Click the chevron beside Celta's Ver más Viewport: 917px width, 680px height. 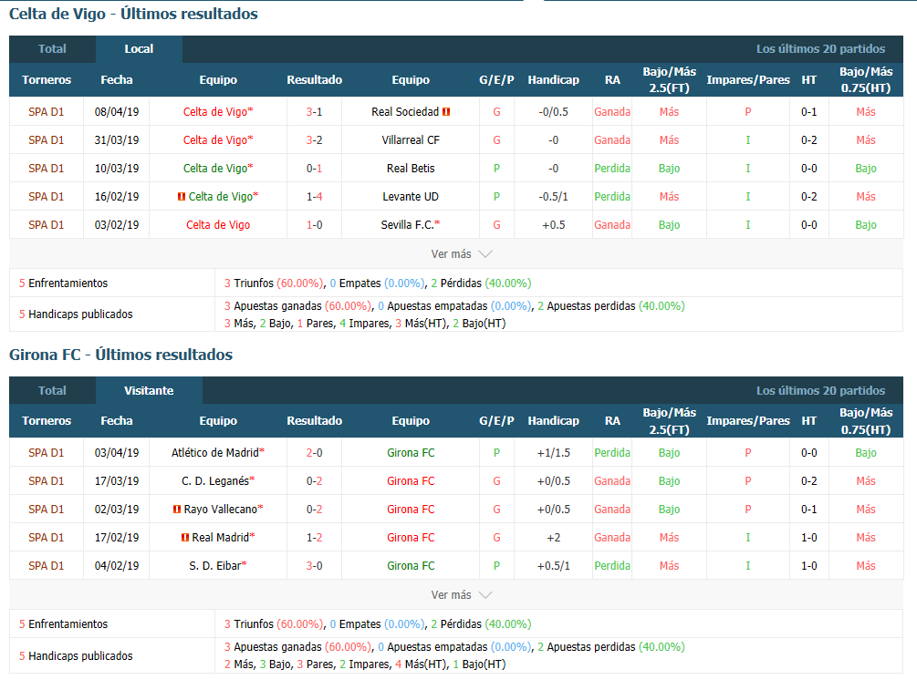coord(485,254)
